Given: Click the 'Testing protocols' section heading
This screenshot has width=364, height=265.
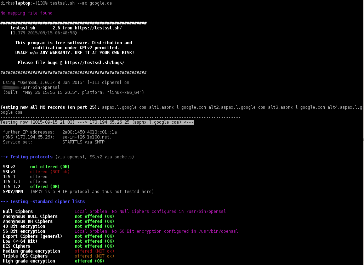Looking at the screenshot, I should 32,157.
